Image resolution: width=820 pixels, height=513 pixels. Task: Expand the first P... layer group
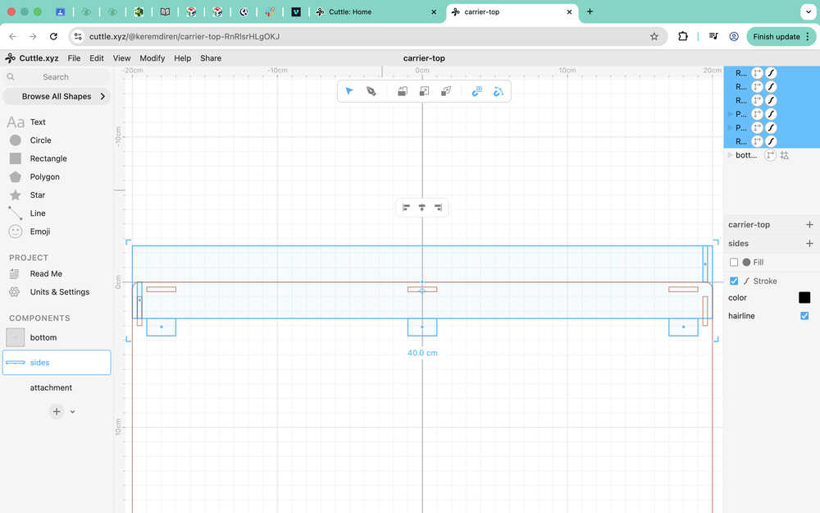pyautogui.click(x=730, y=114)
